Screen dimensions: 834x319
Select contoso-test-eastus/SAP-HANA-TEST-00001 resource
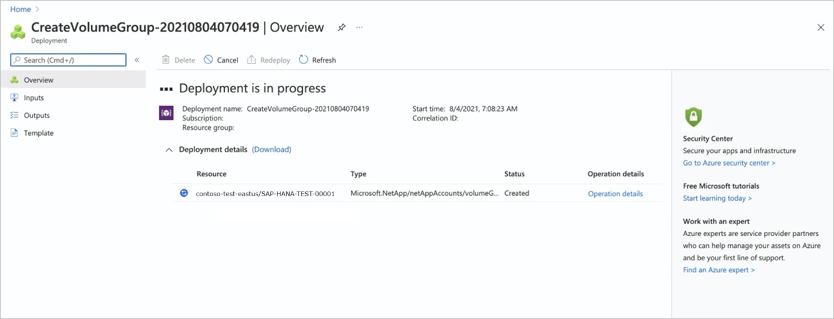[265, 193]
